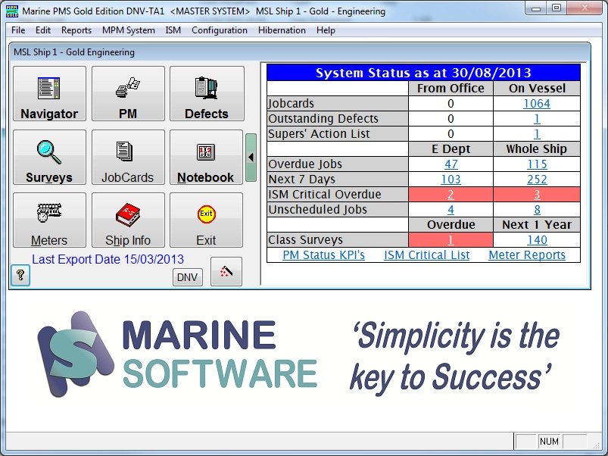Open Supers' Action List On Vessel link

537,134
